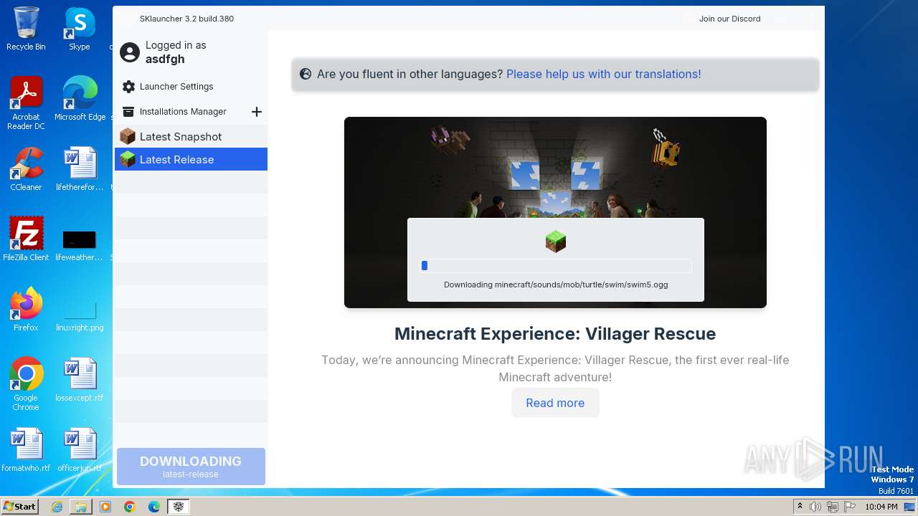Screen dimensions: 918x516
Task: Click the 10:04 PM taskbar clock
Action: [x=881, y=507]
